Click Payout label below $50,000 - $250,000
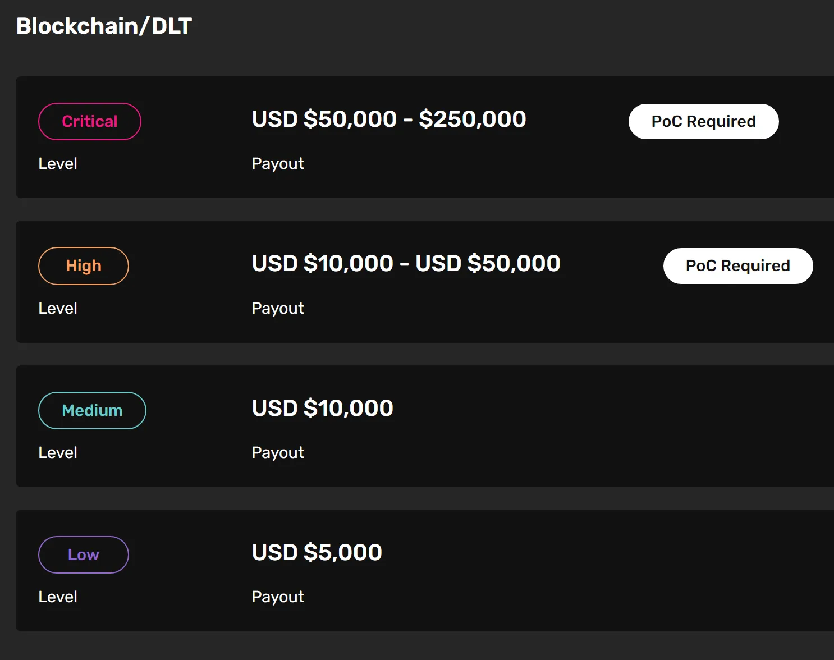Image resolution: width=834 pixels, height=660 pixels. pos(278,164)
